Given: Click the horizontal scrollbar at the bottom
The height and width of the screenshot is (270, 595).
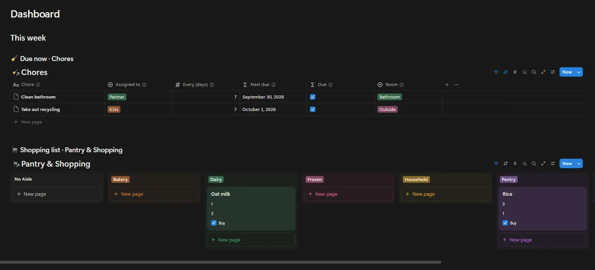Looking at the screenshot, I should click(x=221, y=262).
